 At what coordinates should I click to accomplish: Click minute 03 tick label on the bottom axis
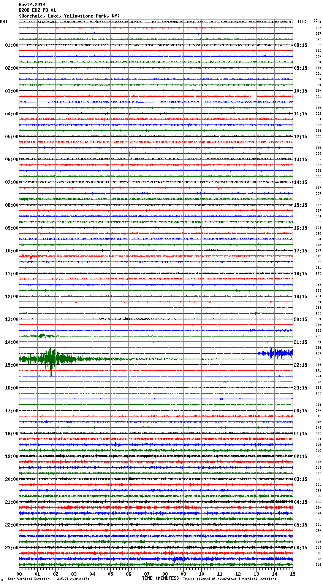point(74,574)
